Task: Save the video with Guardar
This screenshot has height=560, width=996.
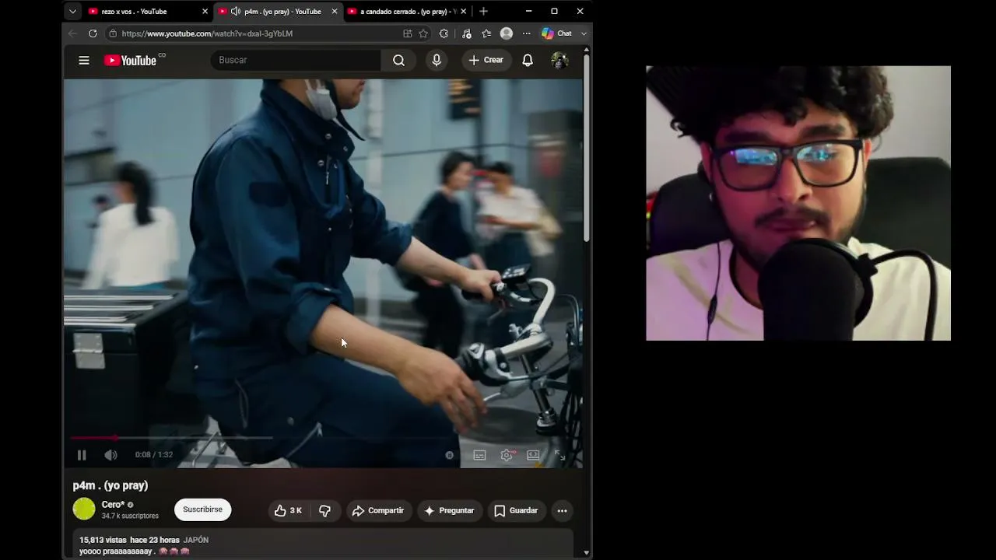Action: coord(516,510)
